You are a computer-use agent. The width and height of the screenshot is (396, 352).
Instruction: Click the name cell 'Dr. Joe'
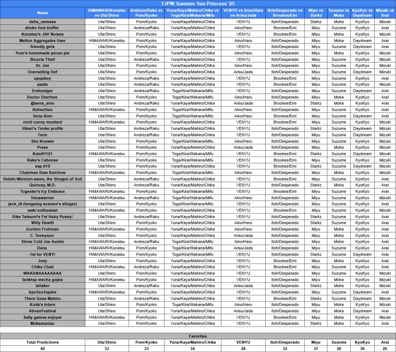(42, 65)
